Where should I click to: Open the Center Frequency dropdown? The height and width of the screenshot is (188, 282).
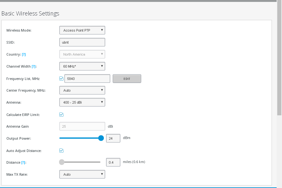82,90
